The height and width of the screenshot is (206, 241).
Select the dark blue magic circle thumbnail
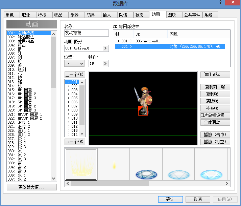click(x=146, y=164)
